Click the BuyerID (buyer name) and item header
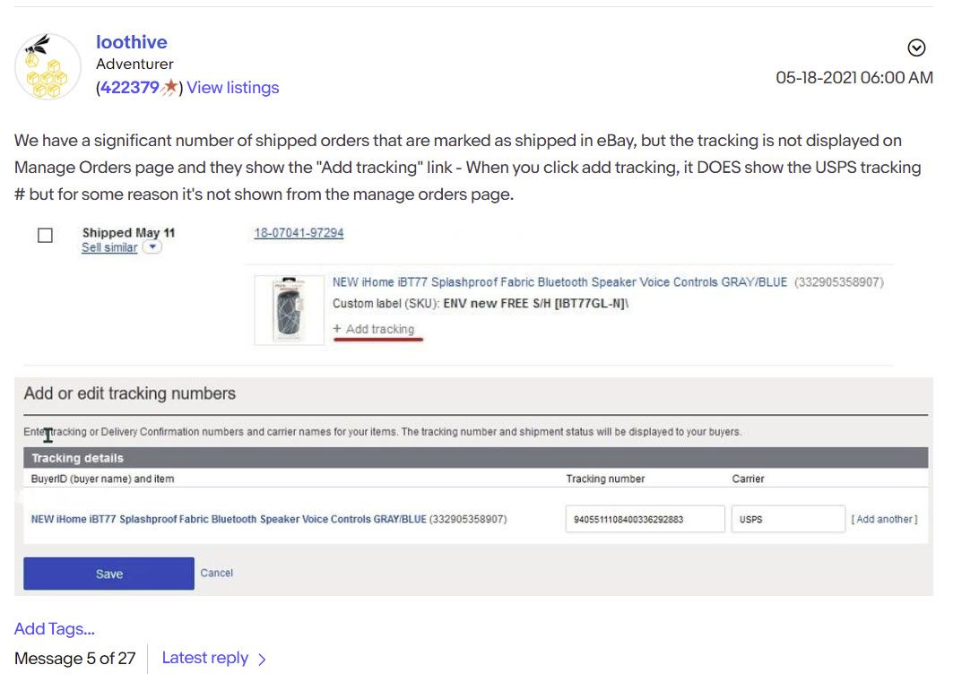The image size is (953, 682). [x=102, y=479]
